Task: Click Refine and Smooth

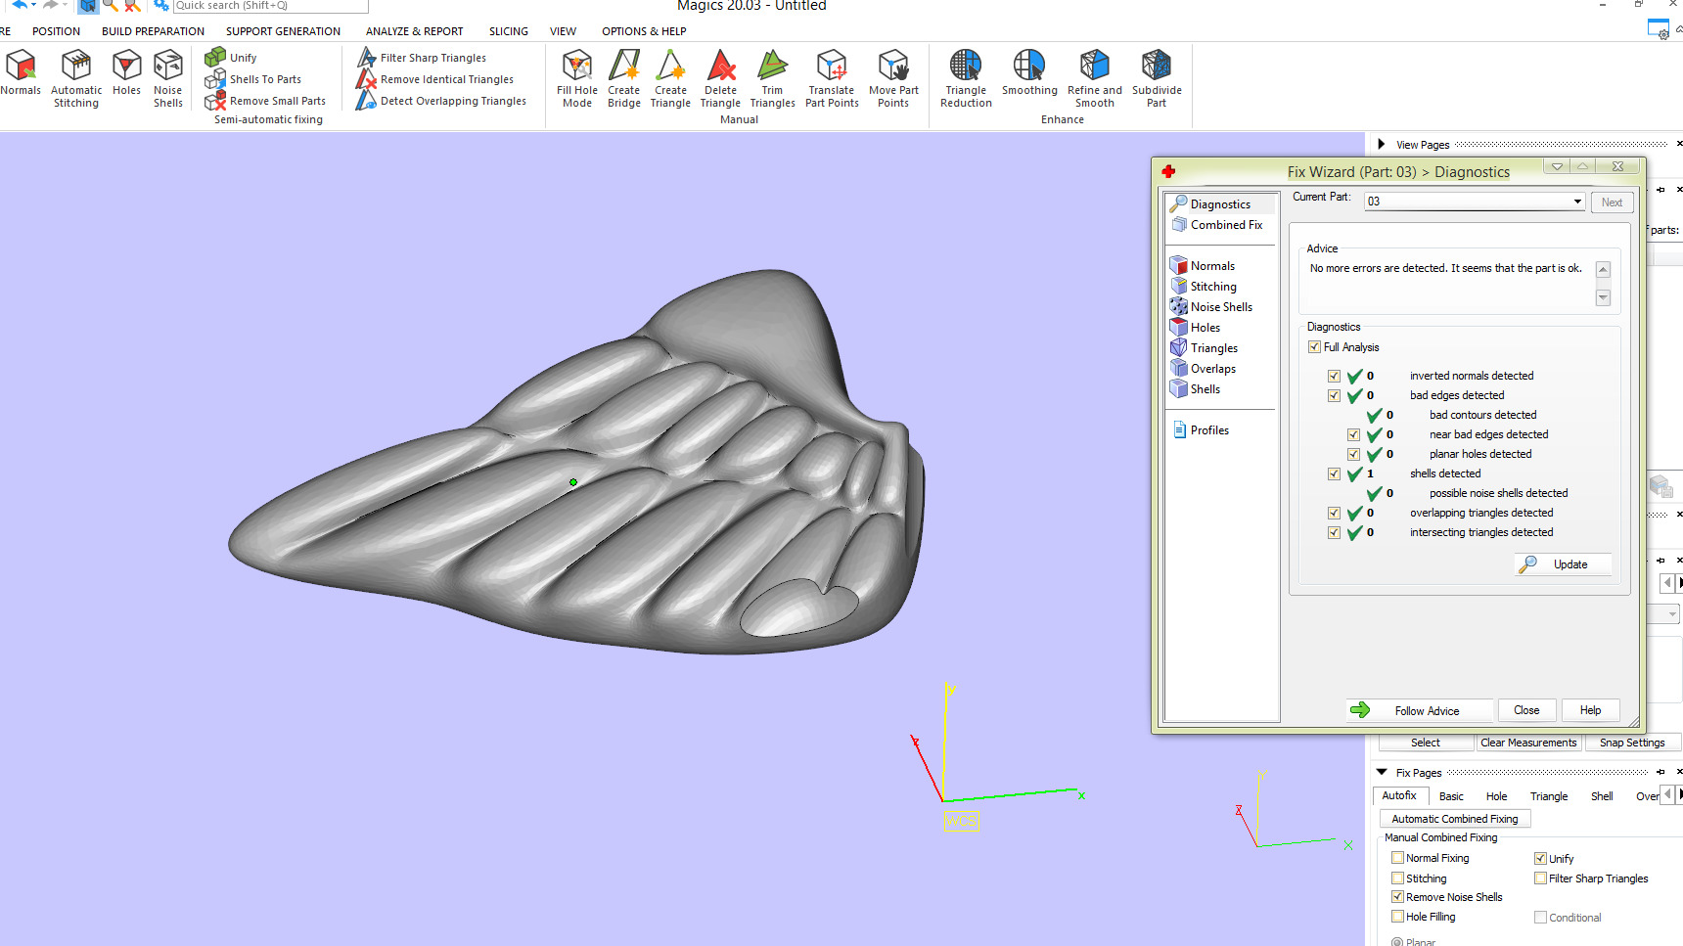Action: coord(1095,78)
